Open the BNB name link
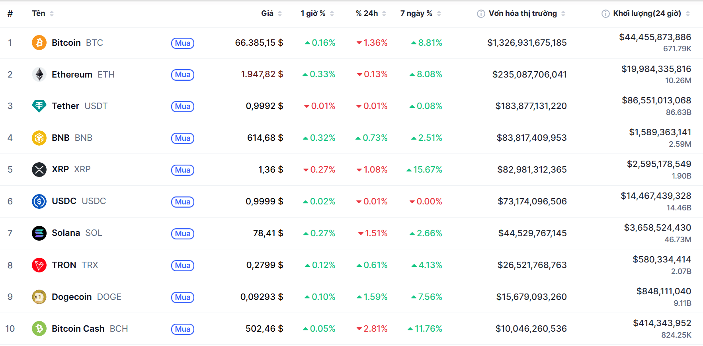 [x=72, y=138]
